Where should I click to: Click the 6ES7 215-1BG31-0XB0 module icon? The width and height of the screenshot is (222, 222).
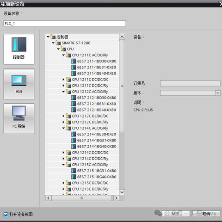74,171
